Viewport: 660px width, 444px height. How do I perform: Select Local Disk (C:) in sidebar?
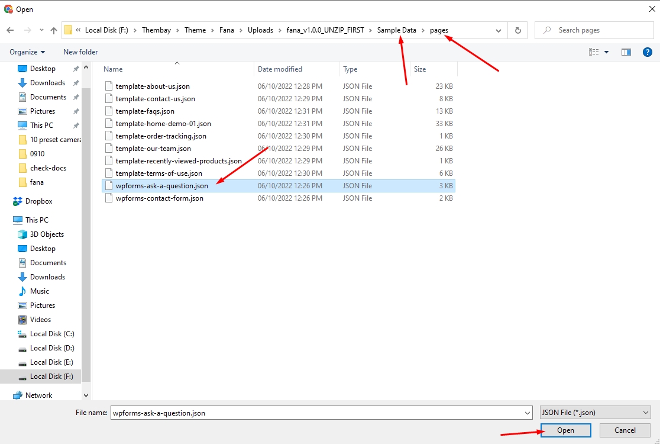tap(52, 334)
